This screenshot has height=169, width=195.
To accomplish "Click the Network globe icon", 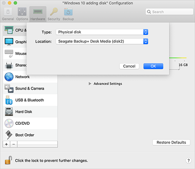I will pyautogui.click(x=9, y=77).
